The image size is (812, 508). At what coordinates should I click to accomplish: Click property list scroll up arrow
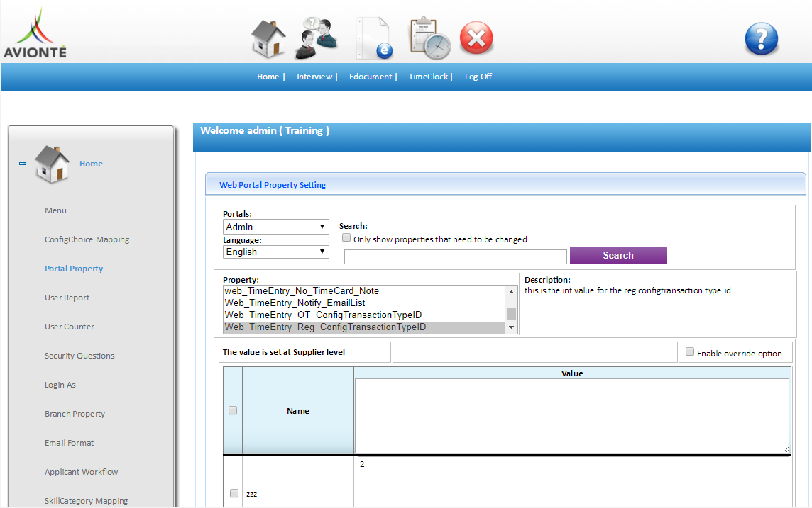[511, 291]
